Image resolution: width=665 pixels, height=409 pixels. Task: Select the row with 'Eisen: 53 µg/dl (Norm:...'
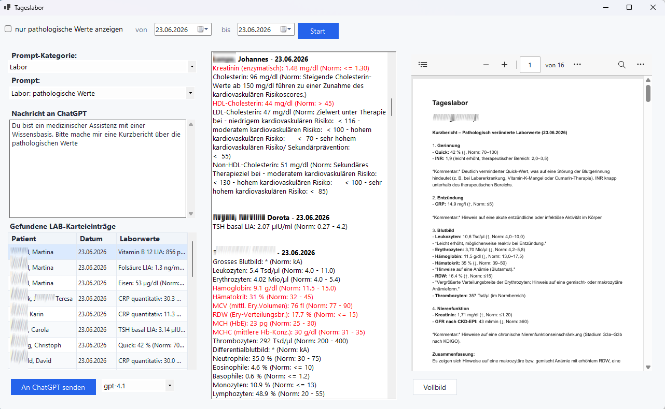pos(98,283)
